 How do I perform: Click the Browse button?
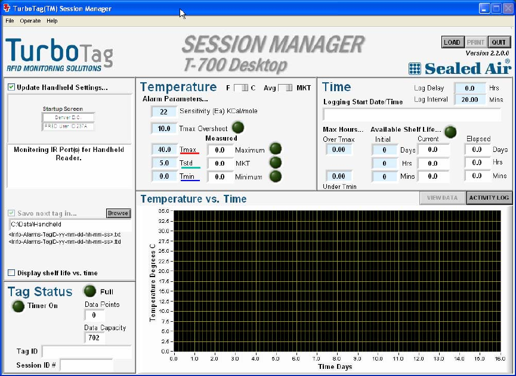tap(118, 213)
